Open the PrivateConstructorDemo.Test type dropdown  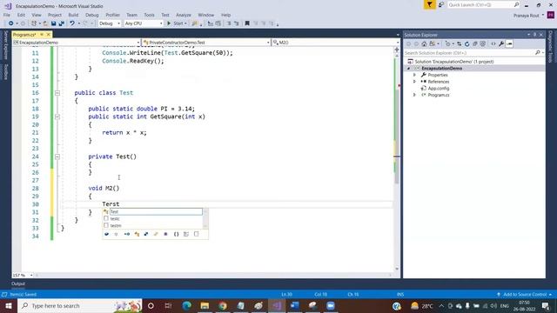pos(206,43)
